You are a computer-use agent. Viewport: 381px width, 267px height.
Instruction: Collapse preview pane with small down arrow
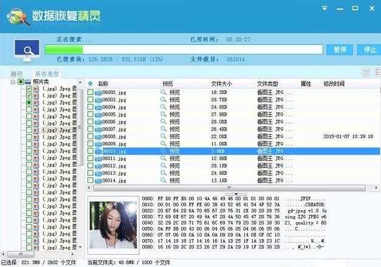pyautogui.click(x=236, y=194)
